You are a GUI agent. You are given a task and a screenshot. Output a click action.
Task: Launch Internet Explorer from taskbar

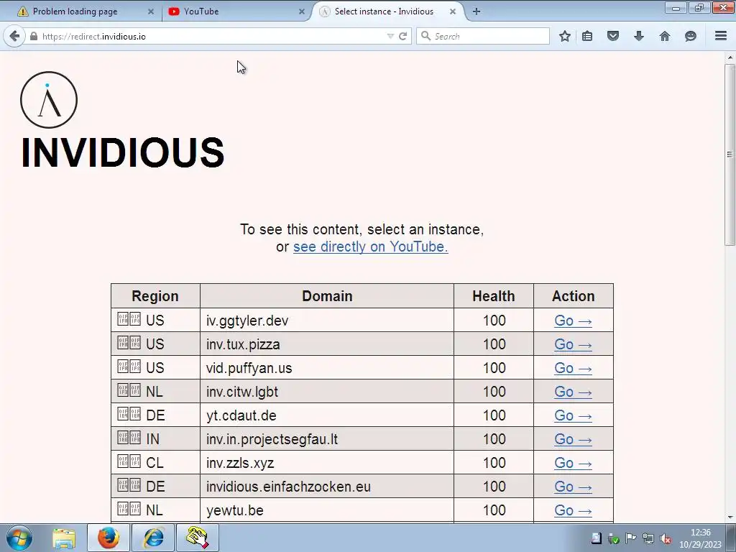[x=153, y=538]
